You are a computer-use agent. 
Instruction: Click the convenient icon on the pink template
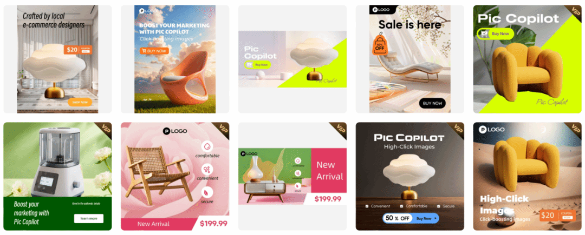(207, 169)
